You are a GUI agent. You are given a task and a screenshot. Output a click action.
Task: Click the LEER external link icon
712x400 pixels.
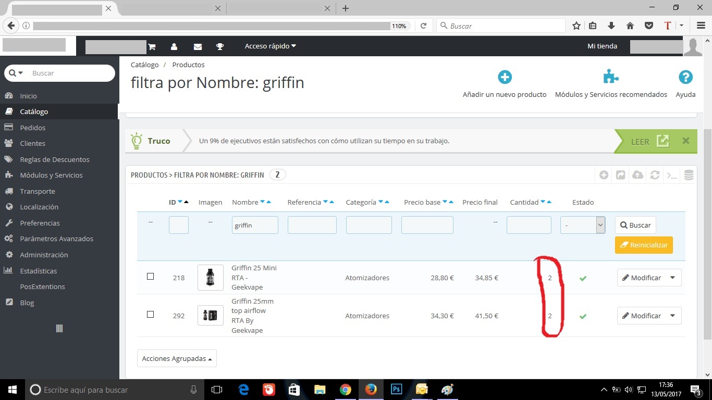coord(662,141)
